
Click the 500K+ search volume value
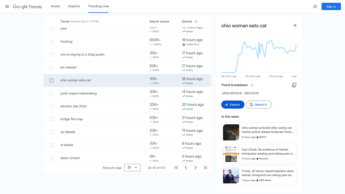(155, 40)
